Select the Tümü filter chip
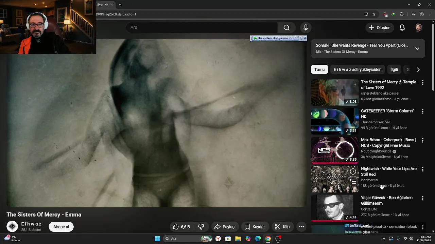 [319, 69]
